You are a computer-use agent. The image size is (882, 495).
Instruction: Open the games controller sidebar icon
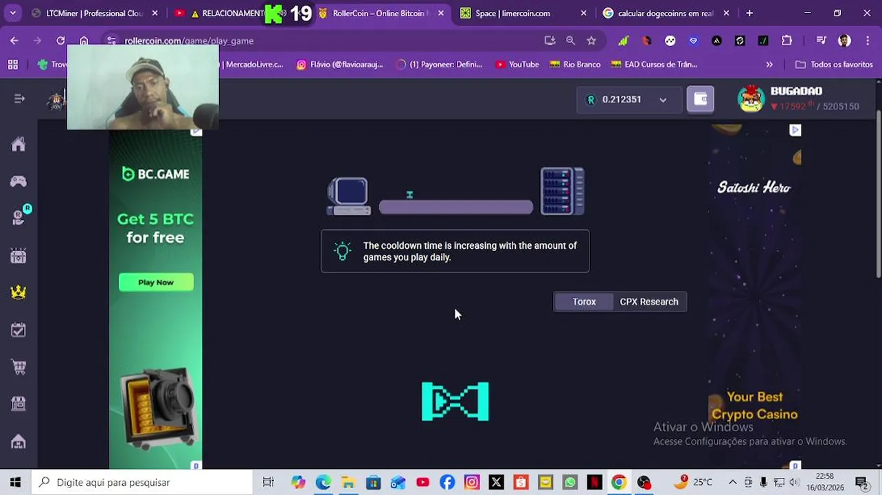pos(19,181)
